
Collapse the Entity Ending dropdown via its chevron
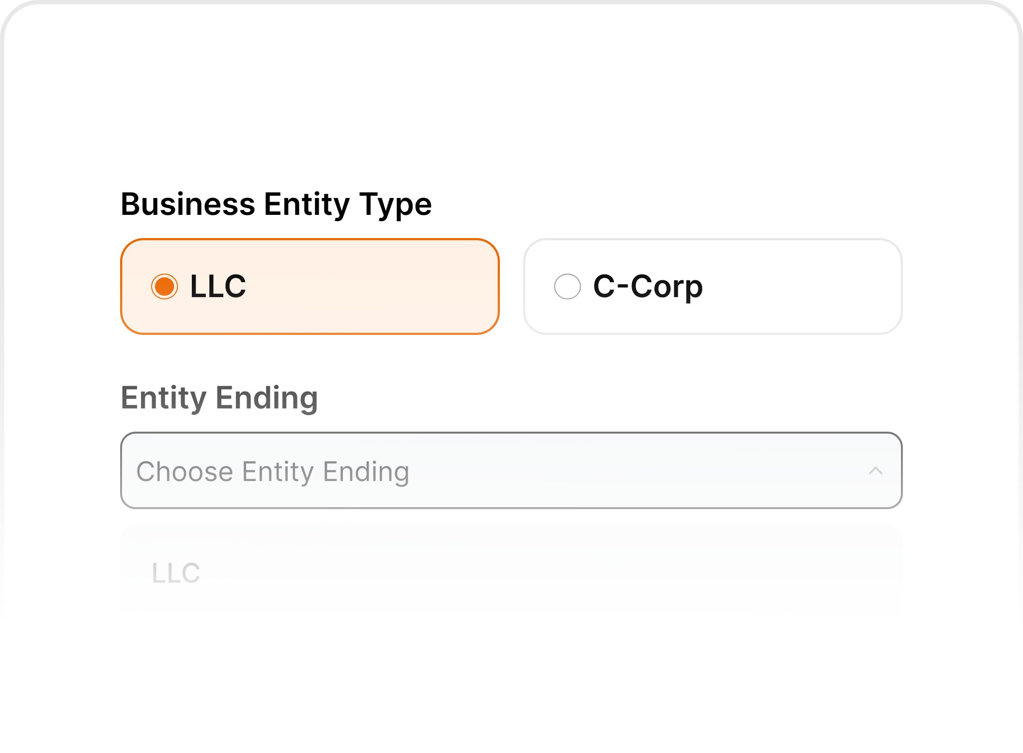point(876,470)
